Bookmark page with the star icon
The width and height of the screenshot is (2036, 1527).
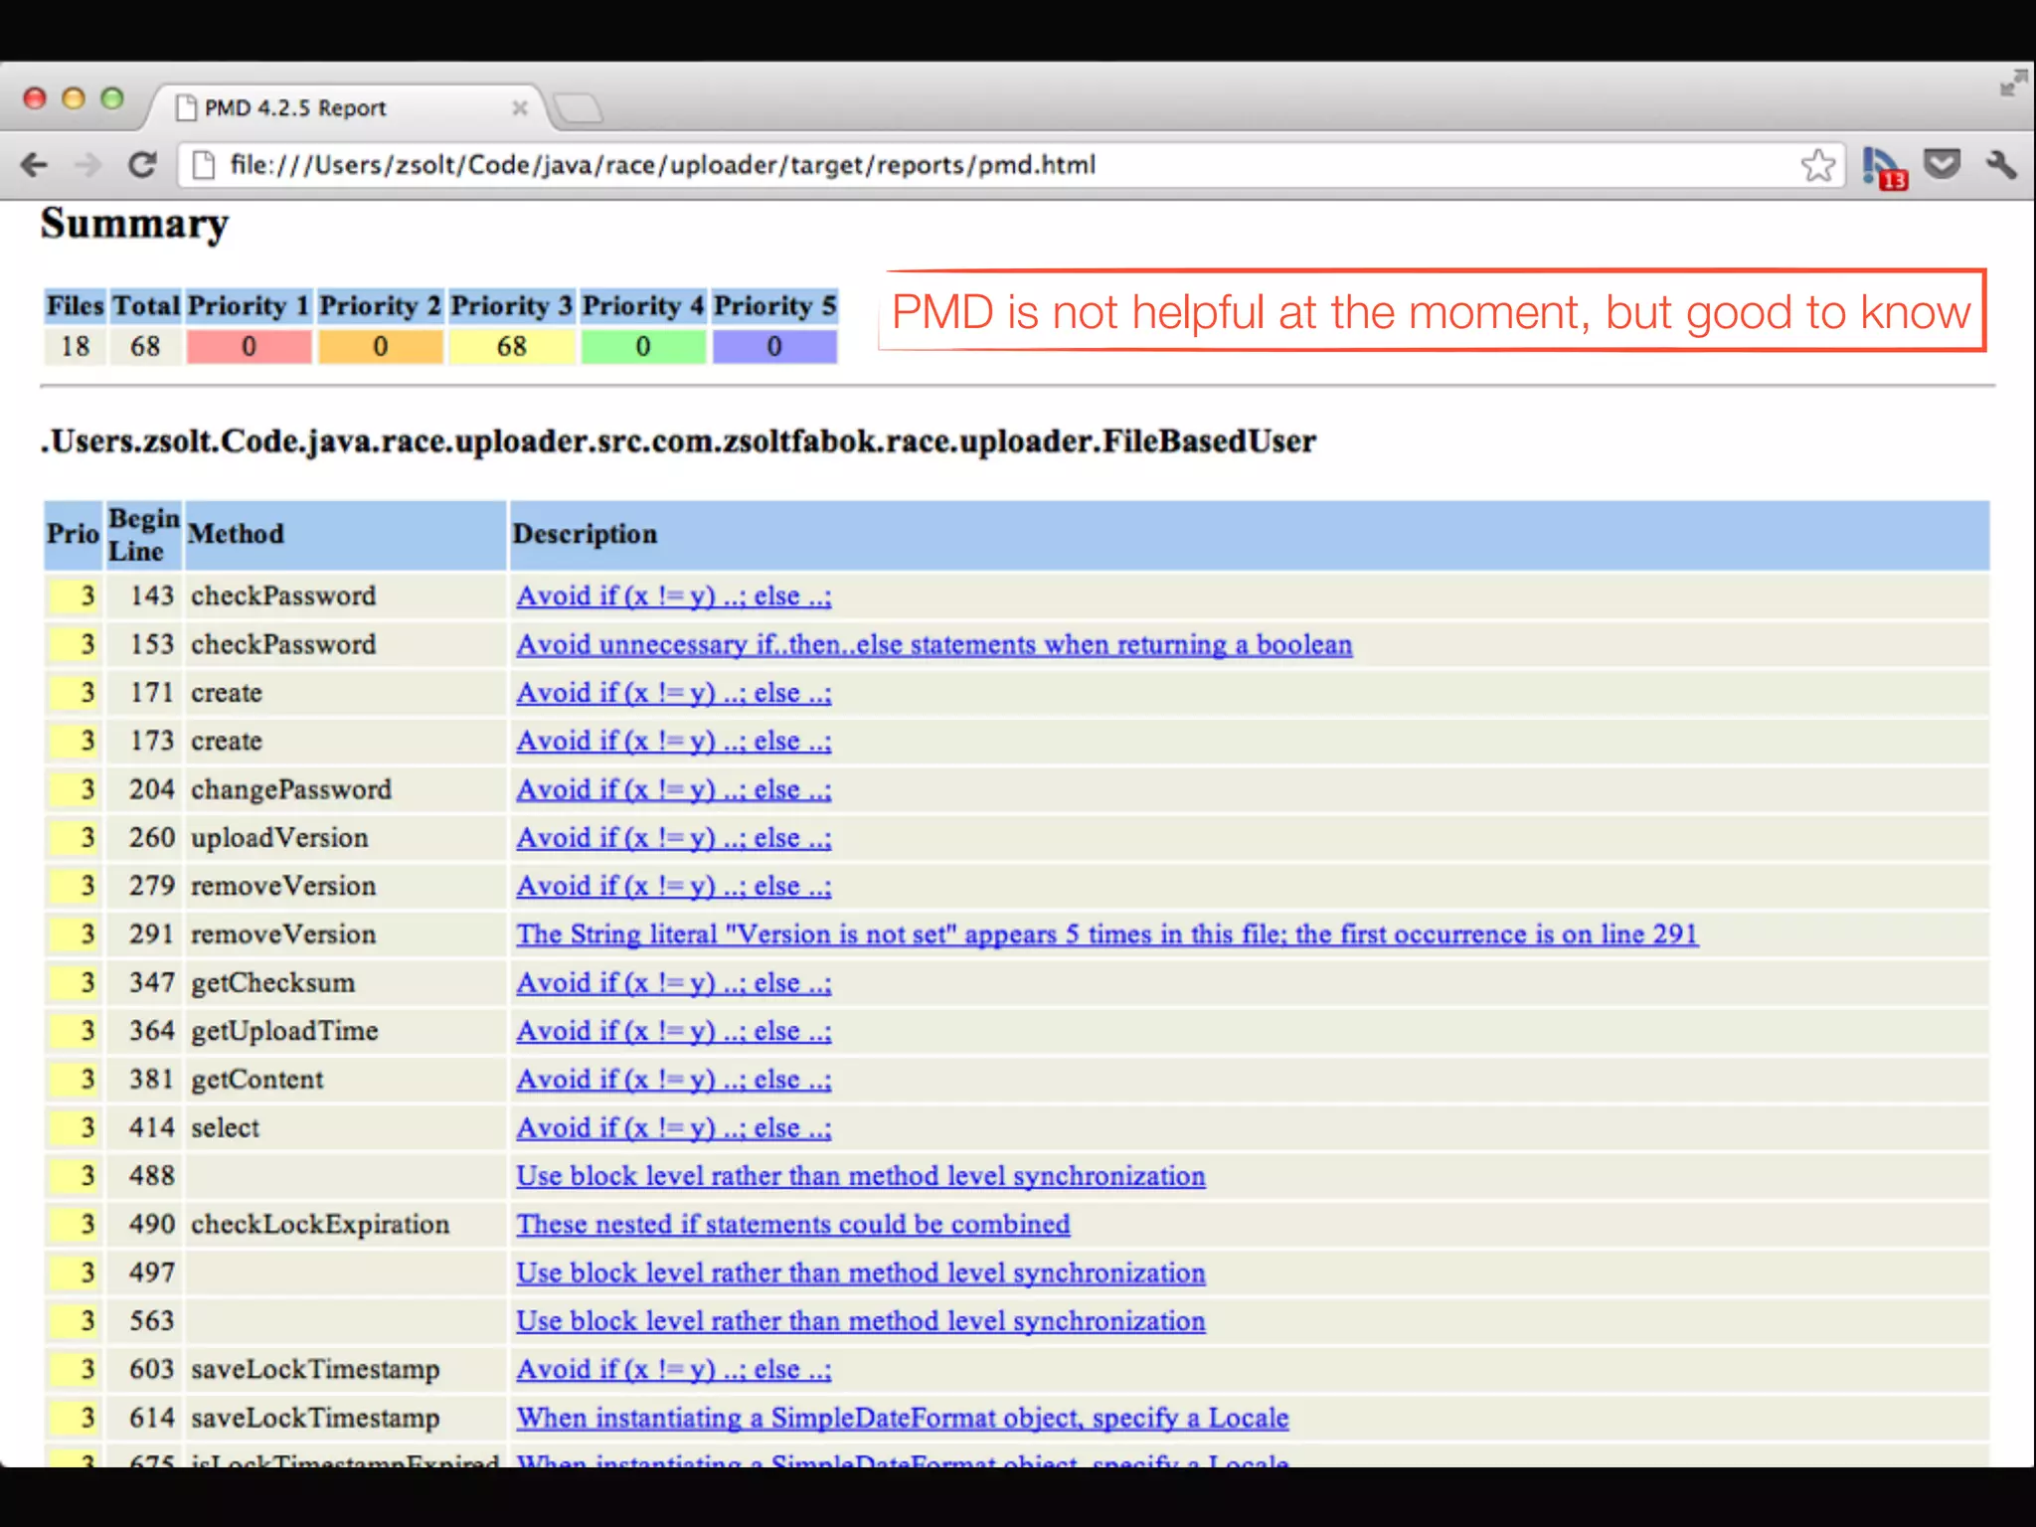pos(1817,165)
